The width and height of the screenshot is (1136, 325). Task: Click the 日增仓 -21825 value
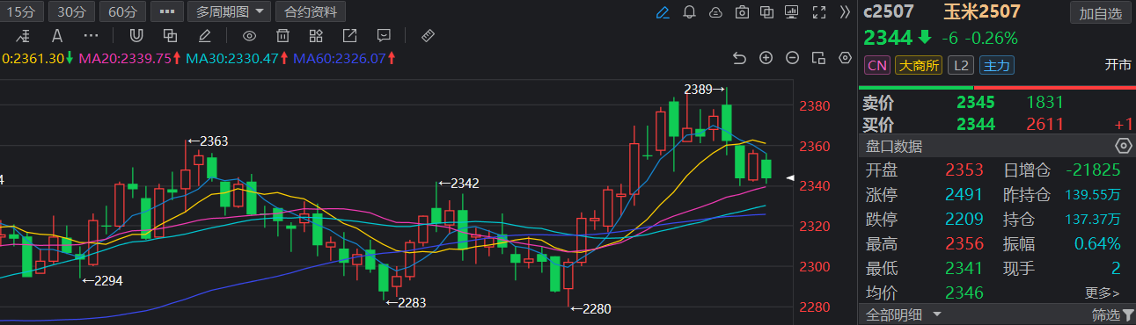pyautogui.click(x=1093, y=170)
